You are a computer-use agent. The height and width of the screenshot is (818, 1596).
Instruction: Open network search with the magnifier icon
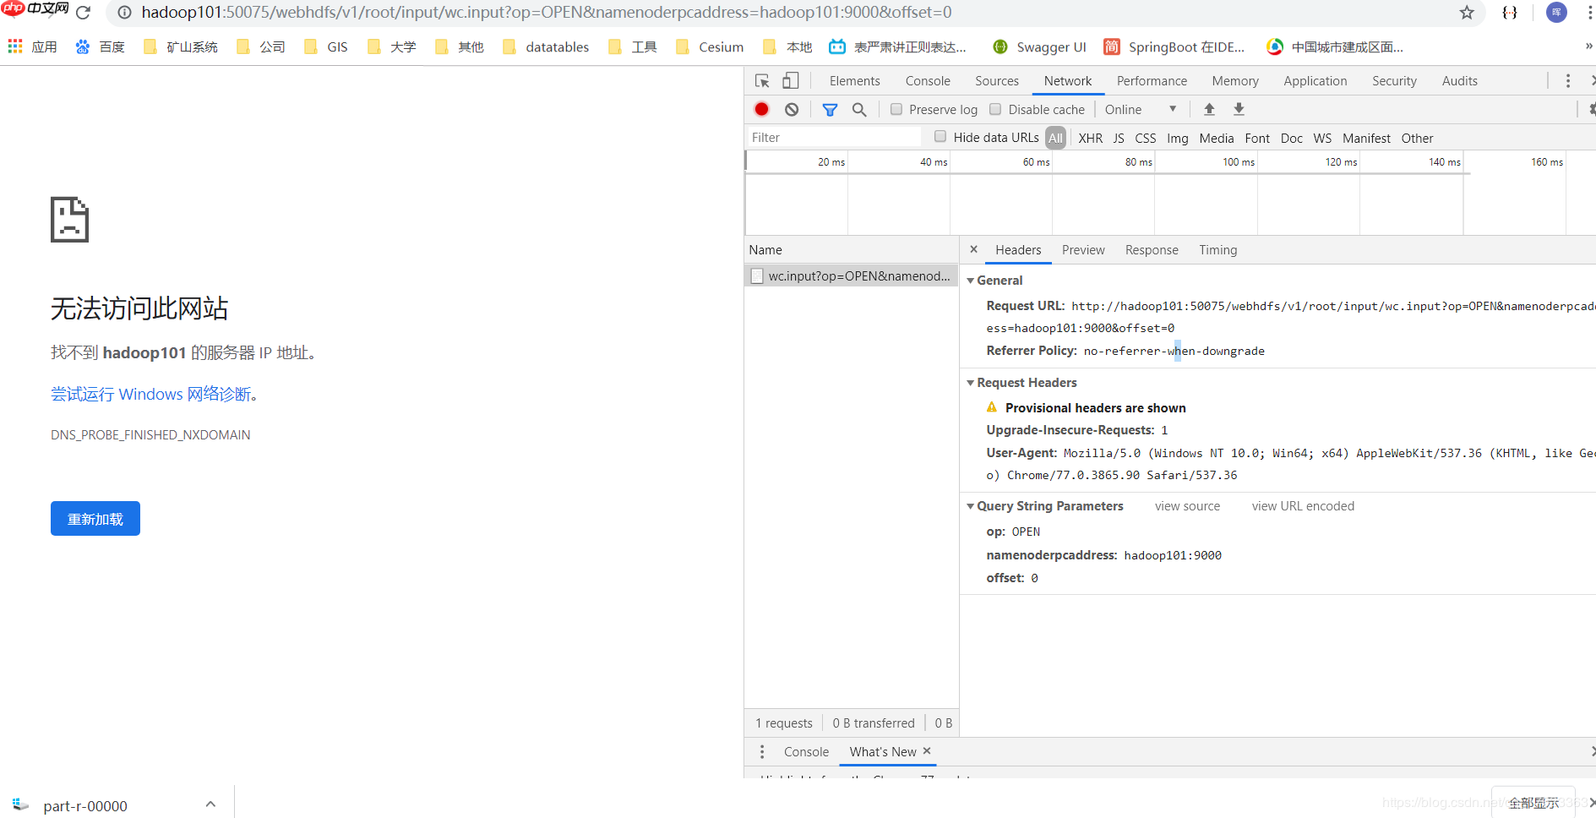click(859, 109)
